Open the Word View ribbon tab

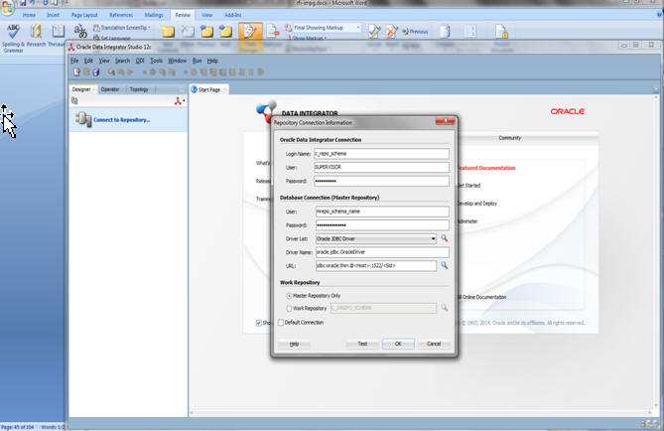coord(207,15)
